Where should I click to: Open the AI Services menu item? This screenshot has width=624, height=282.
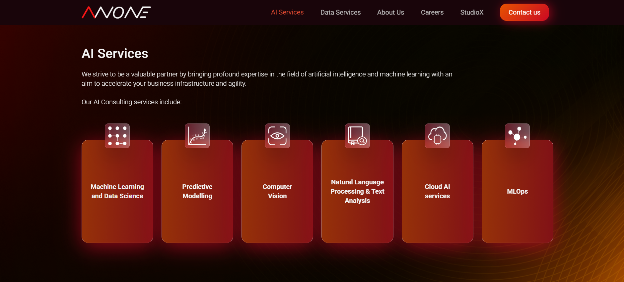click(287, 12)
